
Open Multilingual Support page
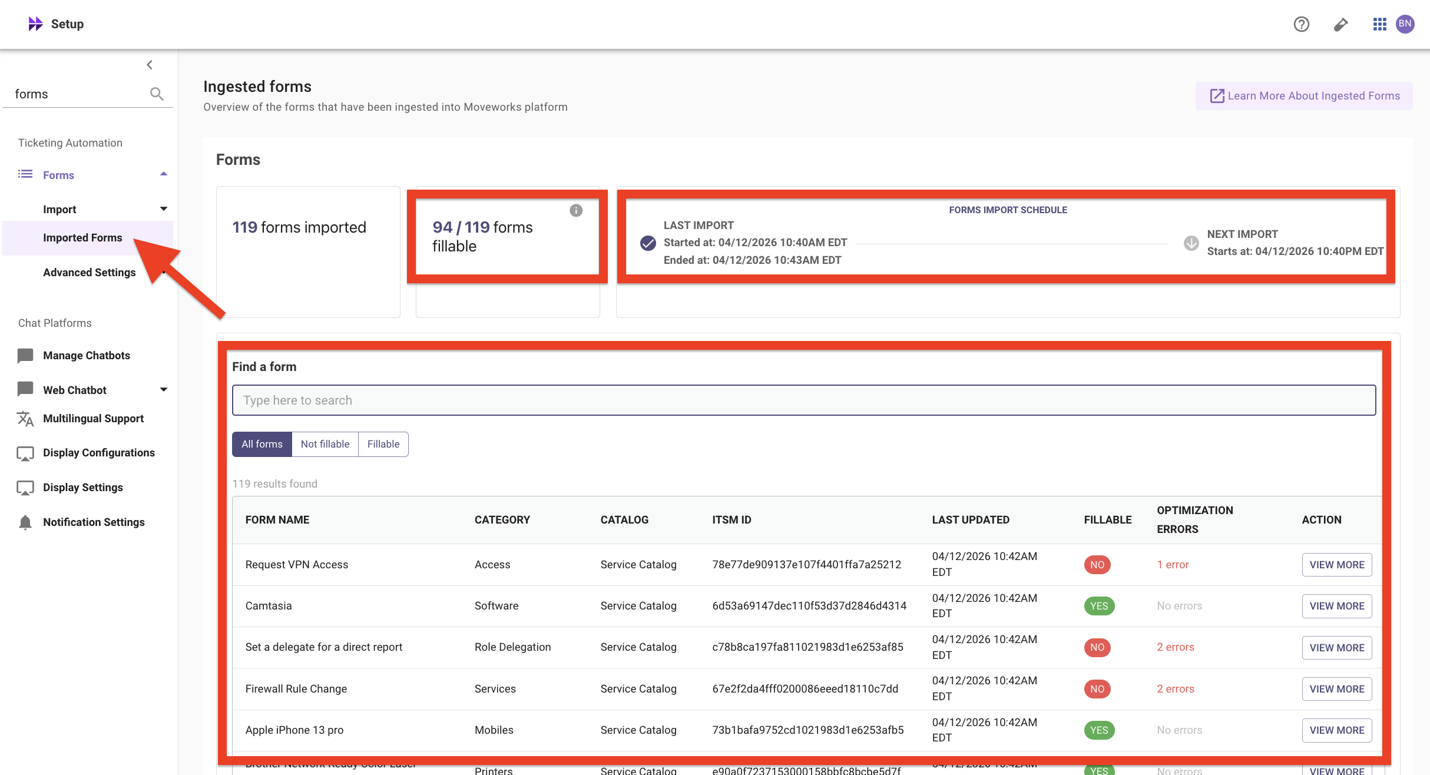coord(93,419)
